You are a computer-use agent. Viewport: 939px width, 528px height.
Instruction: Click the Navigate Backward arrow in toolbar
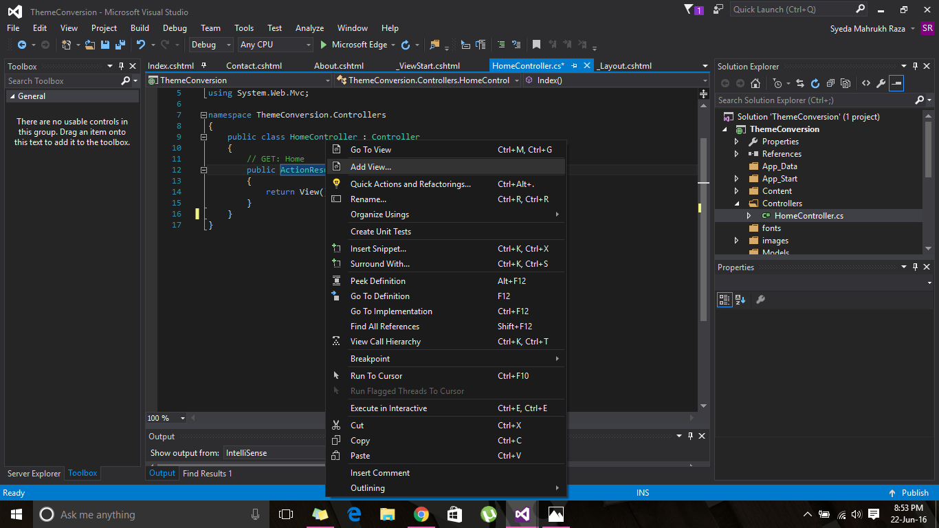tap(21, 45)
